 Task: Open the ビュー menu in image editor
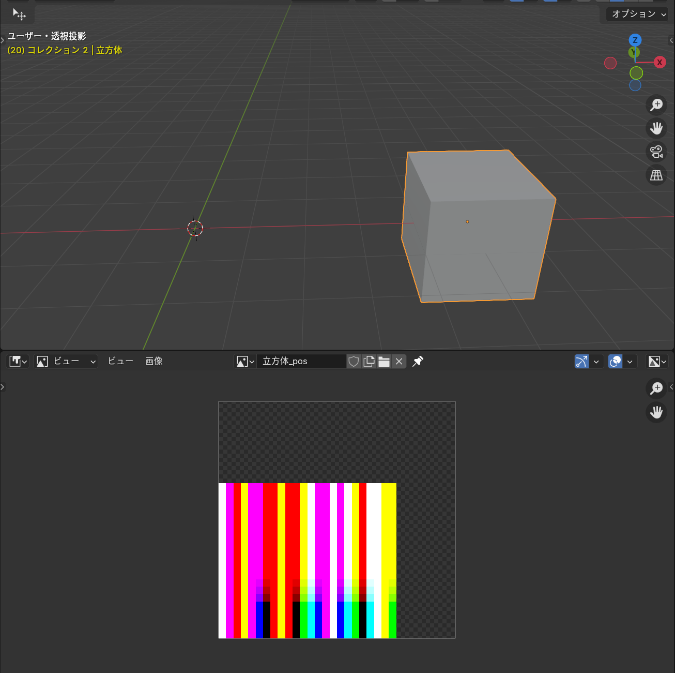point(120,361)
